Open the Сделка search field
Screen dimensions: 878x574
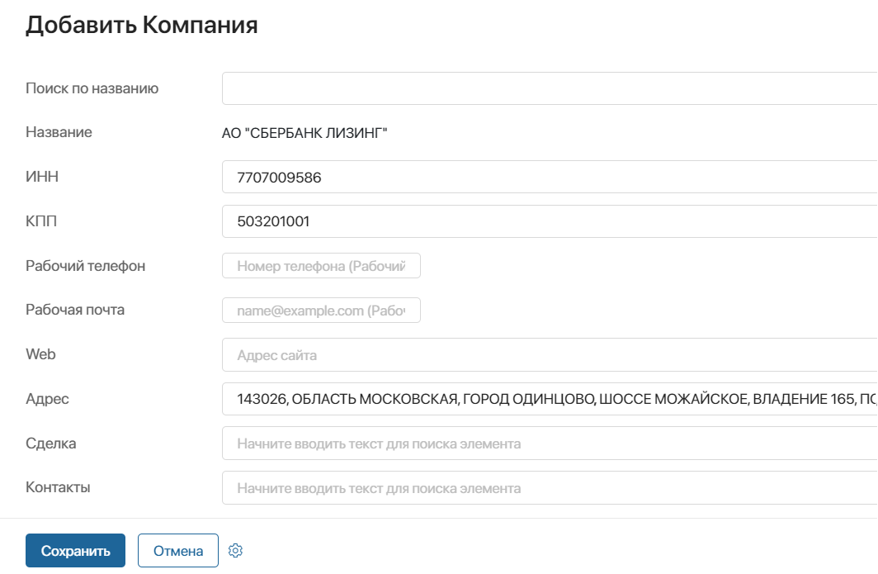coord(550,444)
